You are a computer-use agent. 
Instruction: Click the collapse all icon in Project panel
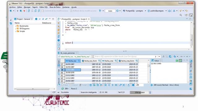click(40, 19)
